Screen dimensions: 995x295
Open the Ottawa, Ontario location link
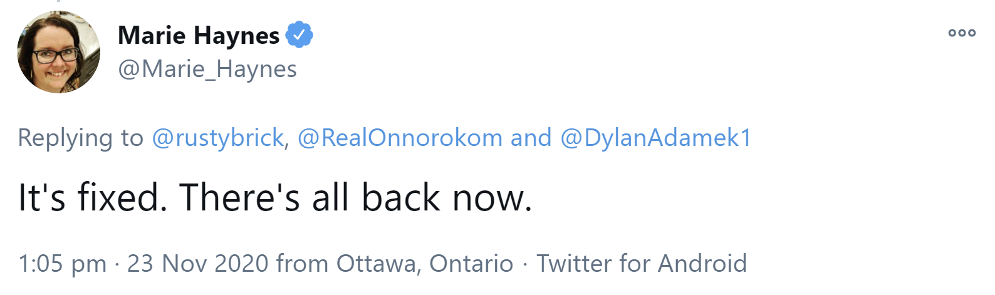425,264
